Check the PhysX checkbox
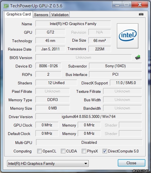 (84, 151)
